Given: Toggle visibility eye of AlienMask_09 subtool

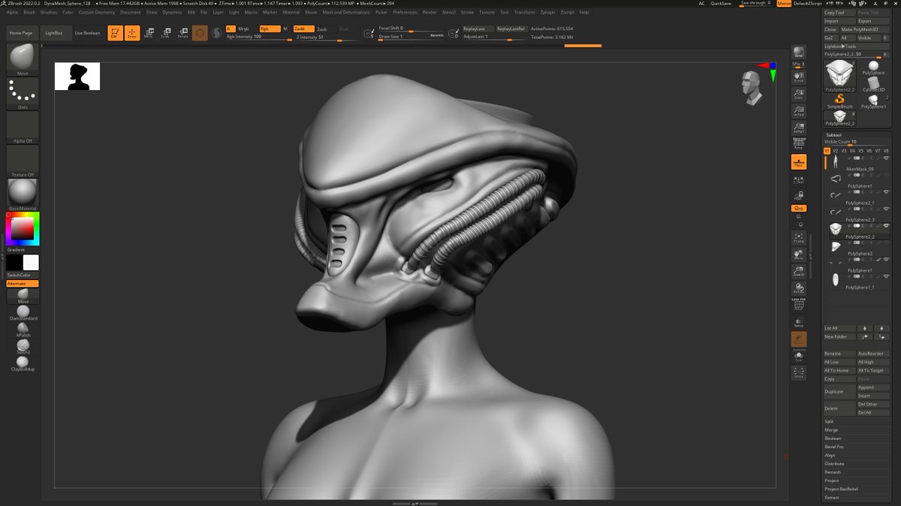Looking at the screenshot, I should (886, 158).
